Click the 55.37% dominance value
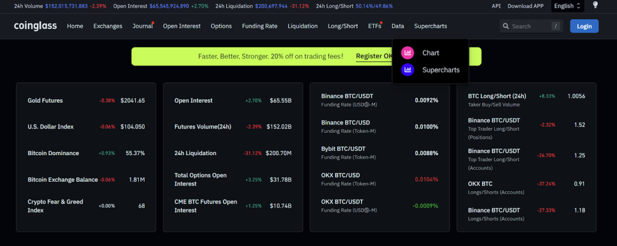 [135, 153]
